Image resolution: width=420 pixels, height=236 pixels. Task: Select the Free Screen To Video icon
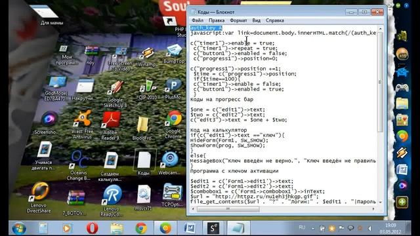pyautogui.click(x=120, y=59)
